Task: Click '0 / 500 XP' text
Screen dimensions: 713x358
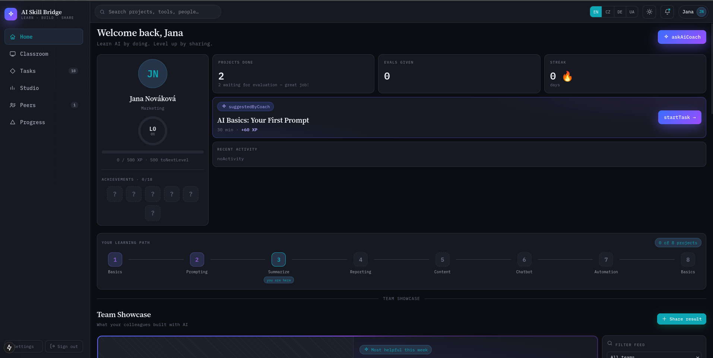Action: [x=129, y=160]
